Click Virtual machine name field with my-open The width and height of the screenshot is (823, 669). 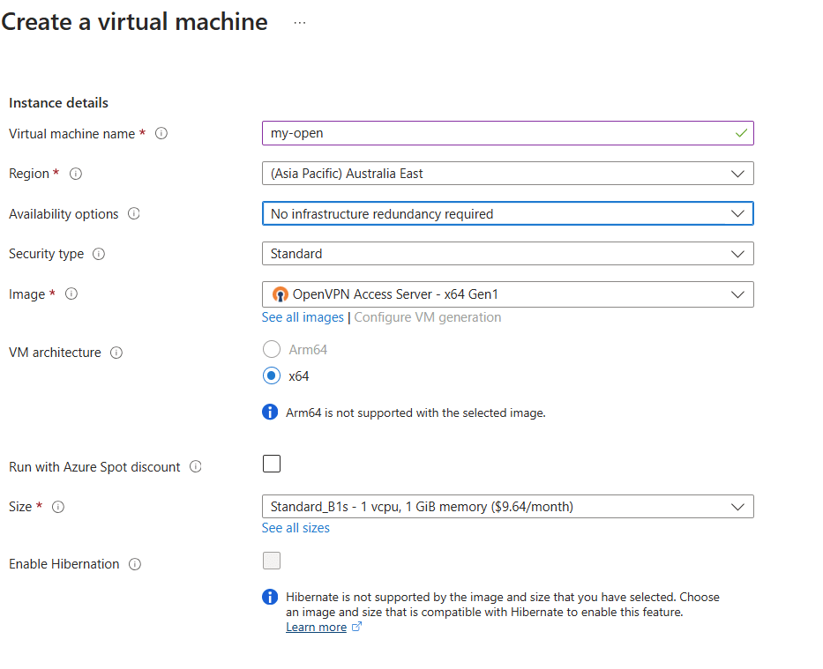[507, 133]
